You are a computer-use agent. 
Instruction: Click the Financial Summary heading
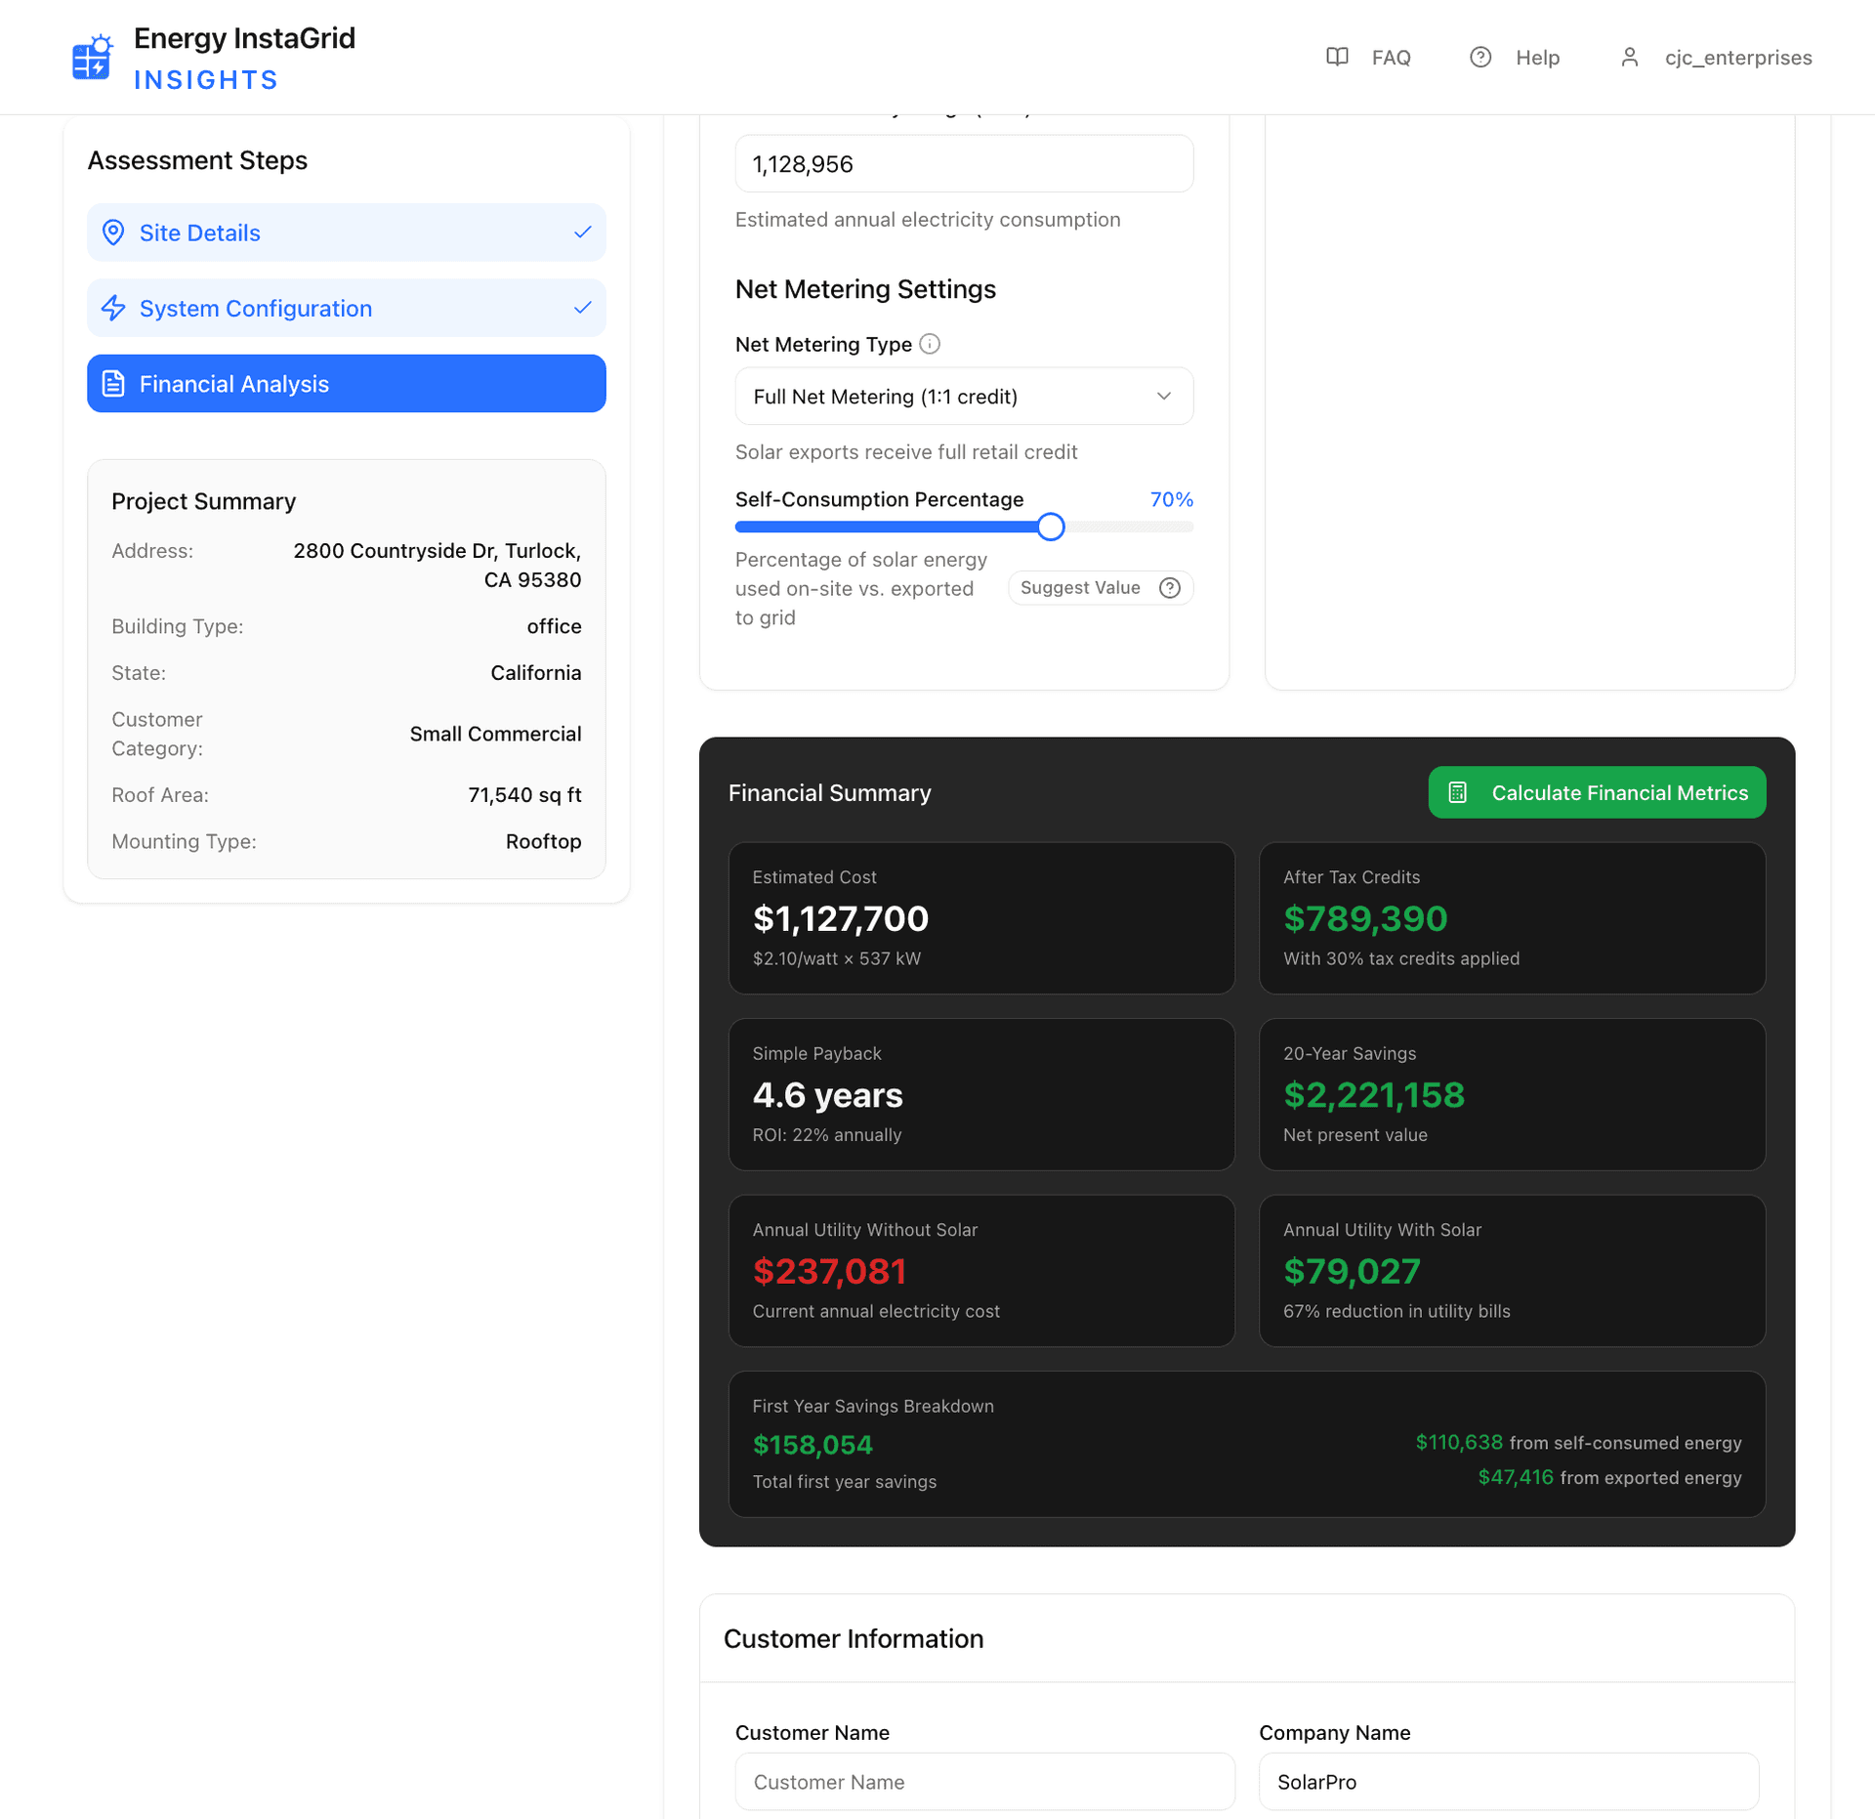pos(829,792)
